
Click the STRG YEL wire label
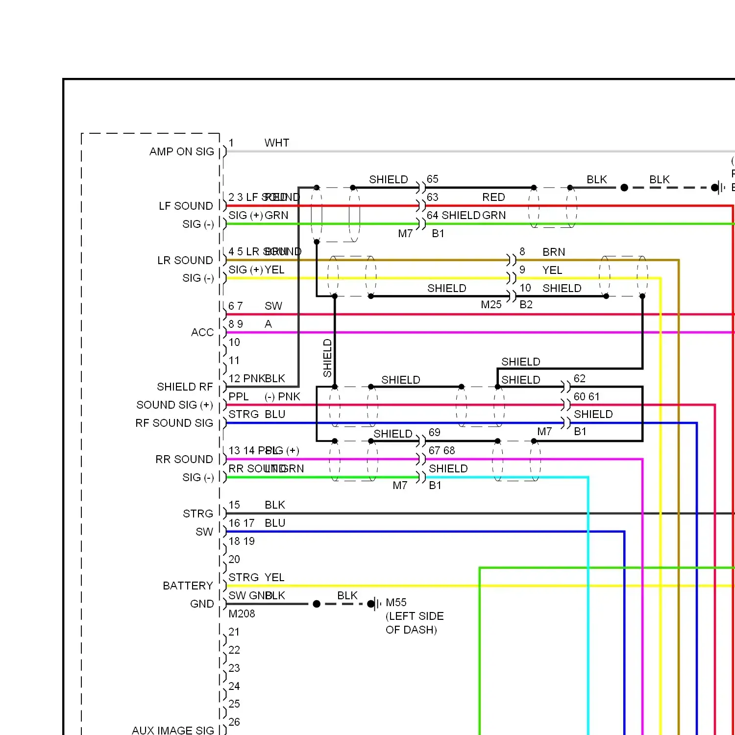coord(257,578)
